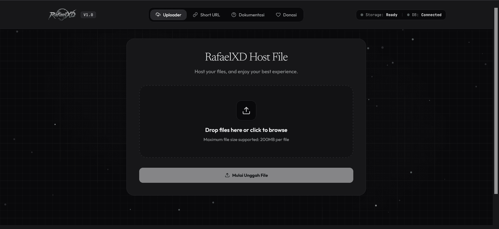Click the page vertical scrollbar
This screenshot has width=499, height=229.
pyautogui.click(x=496, y=101)
